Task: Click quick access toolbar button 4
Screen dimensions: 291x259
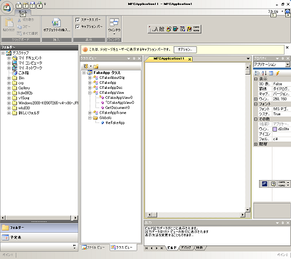Action: click(40, 6)
